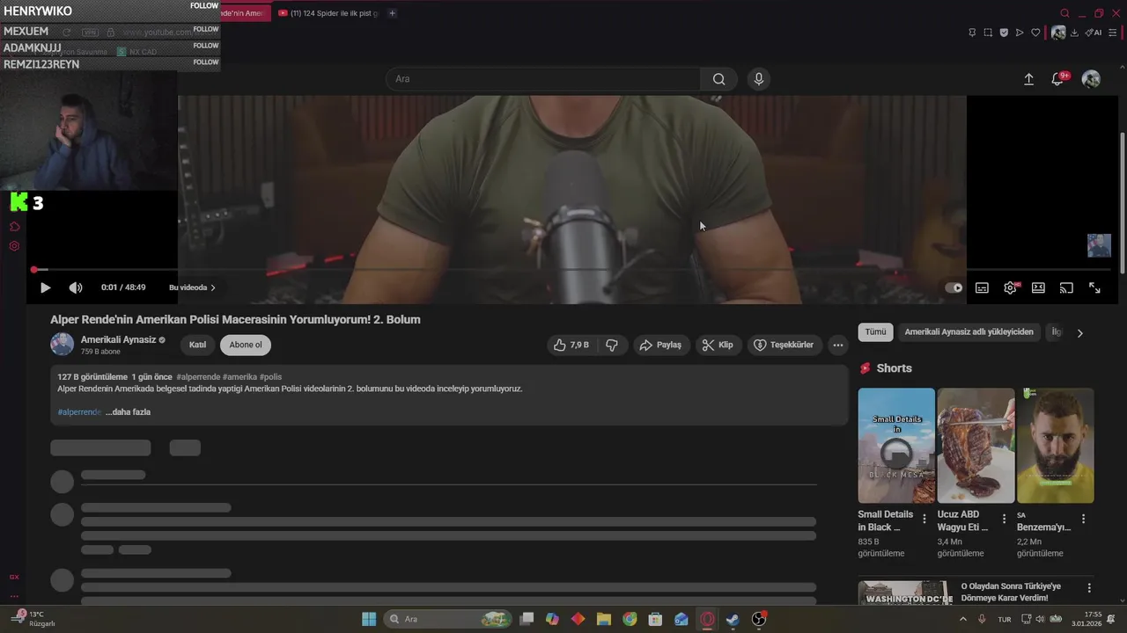Click Opera send/flow arrow icon
This screenshot has height=633, width=1127.
pyautogui.click(x=1020, y=33)
